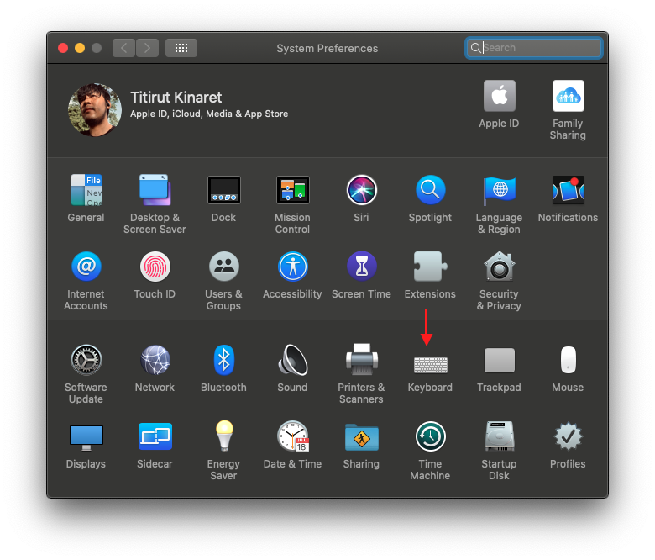This screenshot has width=655, height=560.
Task: Open Mission Control preferences
Action: tap(292, 191)
